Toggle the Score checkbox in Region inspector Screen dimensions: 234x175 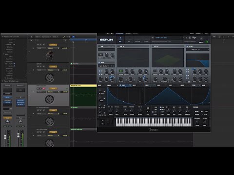pos(14,66)
